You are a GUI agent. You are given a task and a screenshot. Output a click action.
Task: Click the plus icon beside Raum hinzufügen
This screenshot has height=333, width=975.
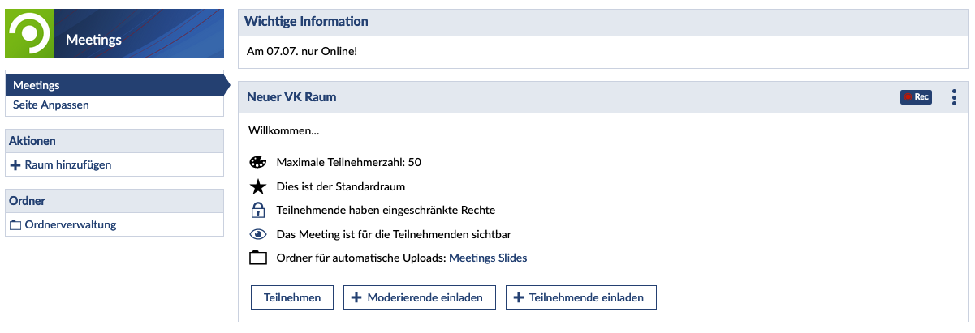pos(15,164)
